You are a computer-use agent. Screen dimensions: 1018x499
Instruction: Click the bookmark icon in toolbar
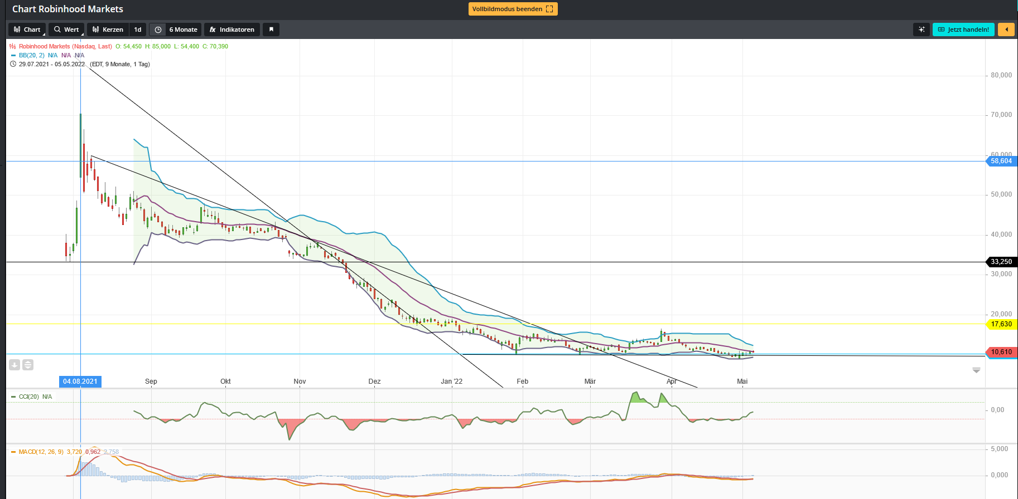[x=271, y=30]
